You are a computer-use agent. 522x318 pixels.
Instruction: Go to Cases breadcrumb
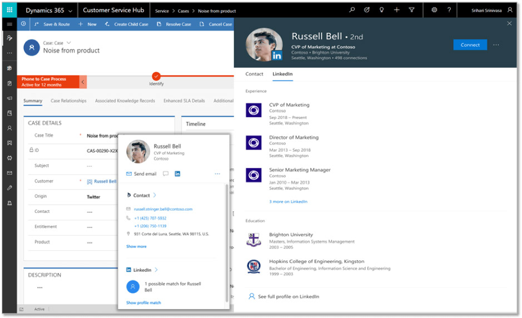(x=183, y=11)
